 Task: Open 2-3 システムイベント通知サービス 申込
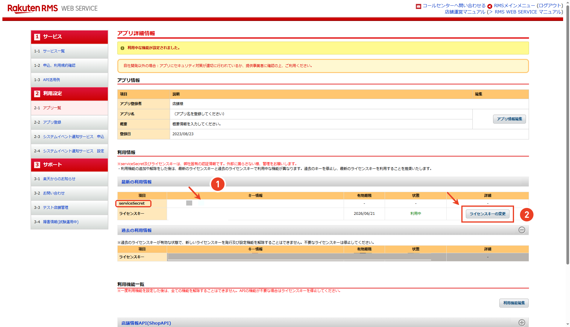[x=69, y=137]
